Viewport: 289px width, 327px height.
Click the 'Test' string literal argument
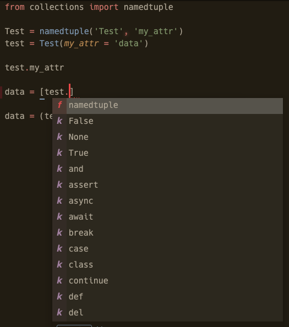pos(109,31)
